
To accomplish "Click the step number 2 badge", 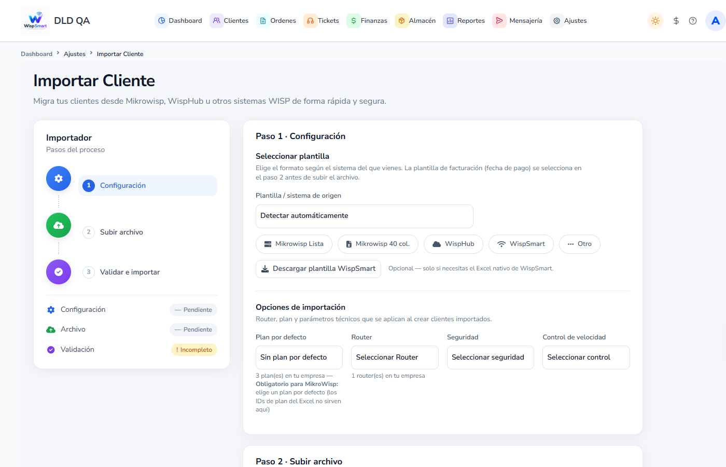I will click(x=89, y=232).
